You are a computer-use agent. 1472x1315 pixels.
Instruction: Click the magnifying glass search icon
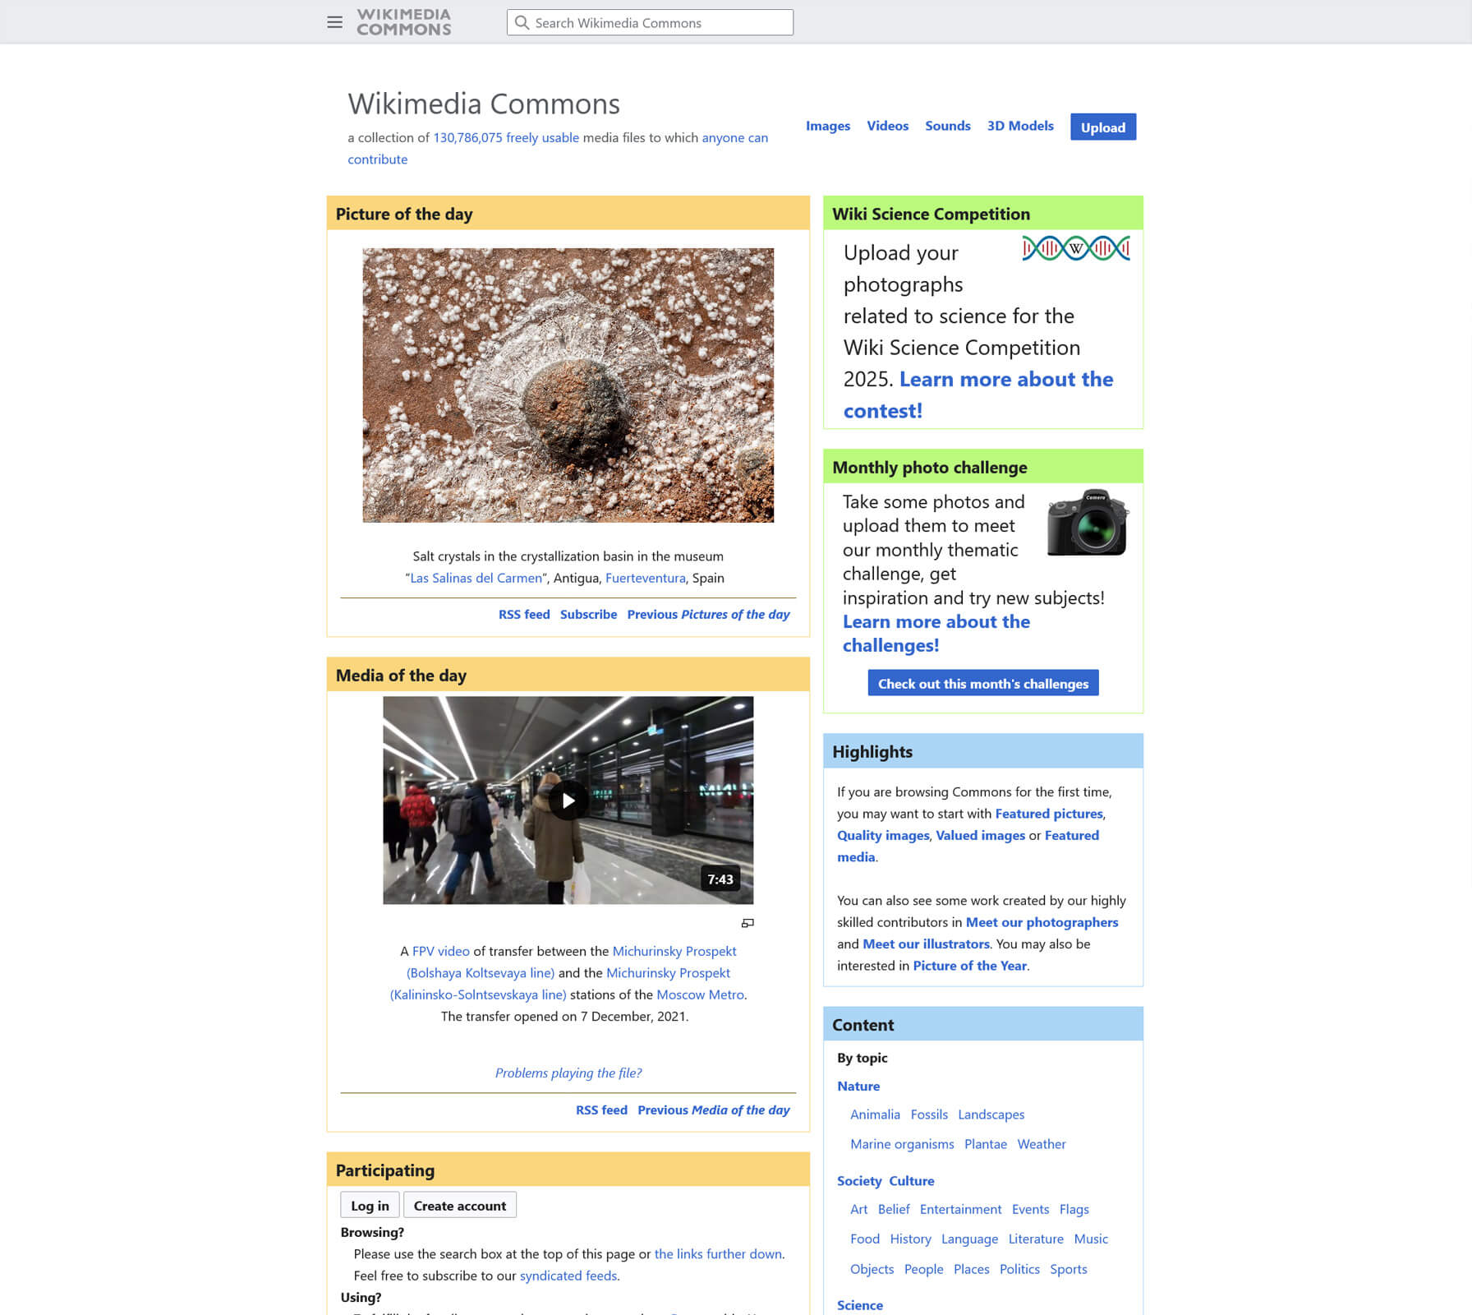tap(522, 23)
